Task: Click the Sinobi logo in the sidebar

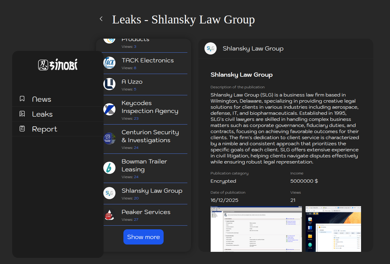Action: click(x=58, y=65)
